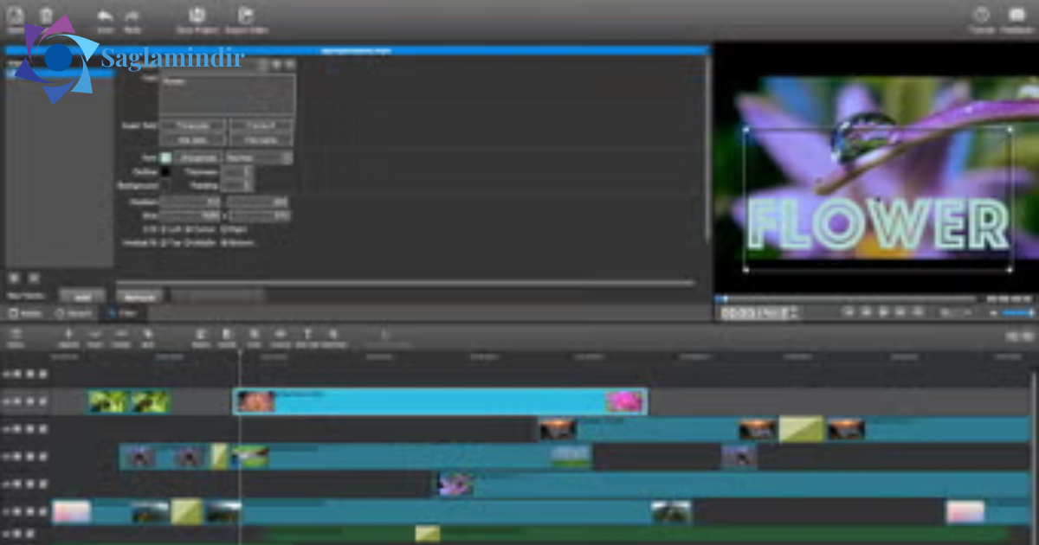Click the Undo arrow icon
The width and height of the screenshot is (1039, 545).
(x=105, y=16)
